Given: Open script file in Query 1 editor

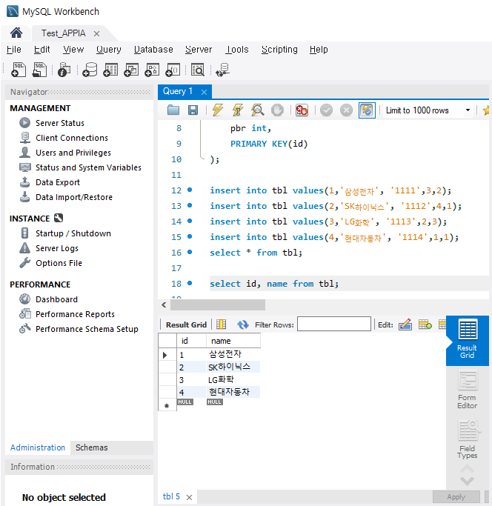Looking at the screenshot, I should (173, 110).
